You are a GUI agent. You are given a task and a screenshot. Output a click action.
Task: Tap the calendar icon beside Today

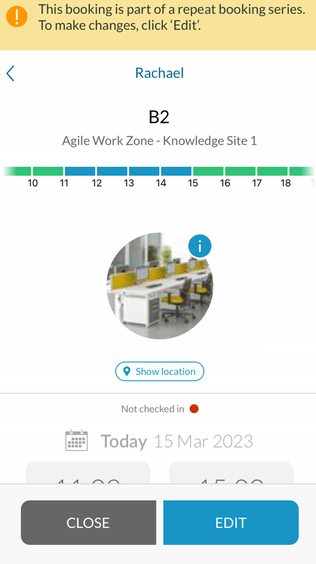tap(76, 440)
